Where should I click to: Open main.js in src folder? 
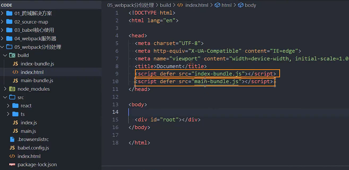click(28, 131)
